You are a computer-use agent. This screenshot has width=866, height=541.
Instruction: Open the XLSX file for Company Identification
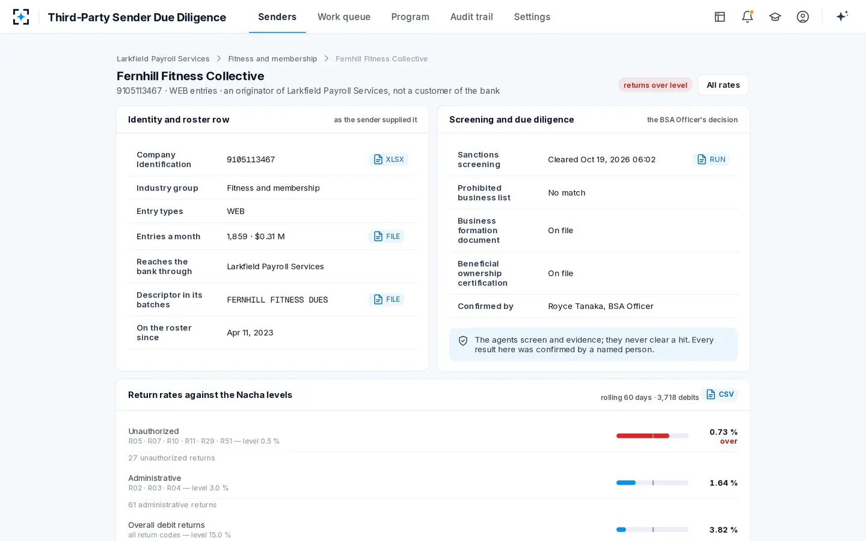388,159
